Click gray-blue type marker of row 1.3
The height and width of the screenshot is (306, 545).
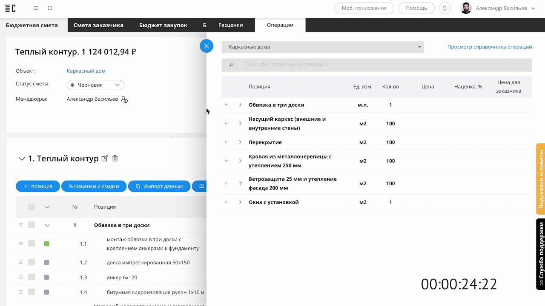pyautogui.click(x=47, y=278)
